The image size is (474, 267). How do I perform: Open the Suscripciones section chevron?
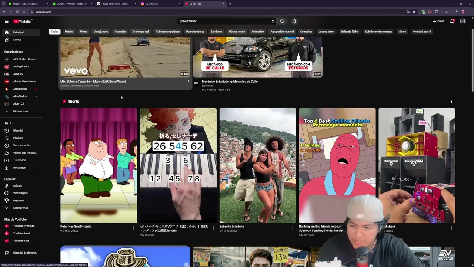point(26,52)
